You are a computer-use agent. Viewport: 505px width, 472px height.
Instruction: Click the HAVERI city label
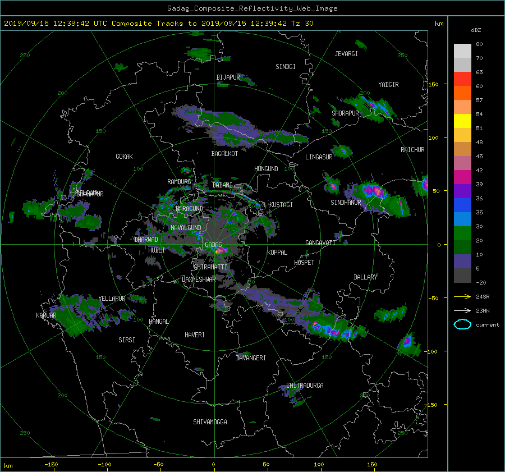(x=195, y=335)
